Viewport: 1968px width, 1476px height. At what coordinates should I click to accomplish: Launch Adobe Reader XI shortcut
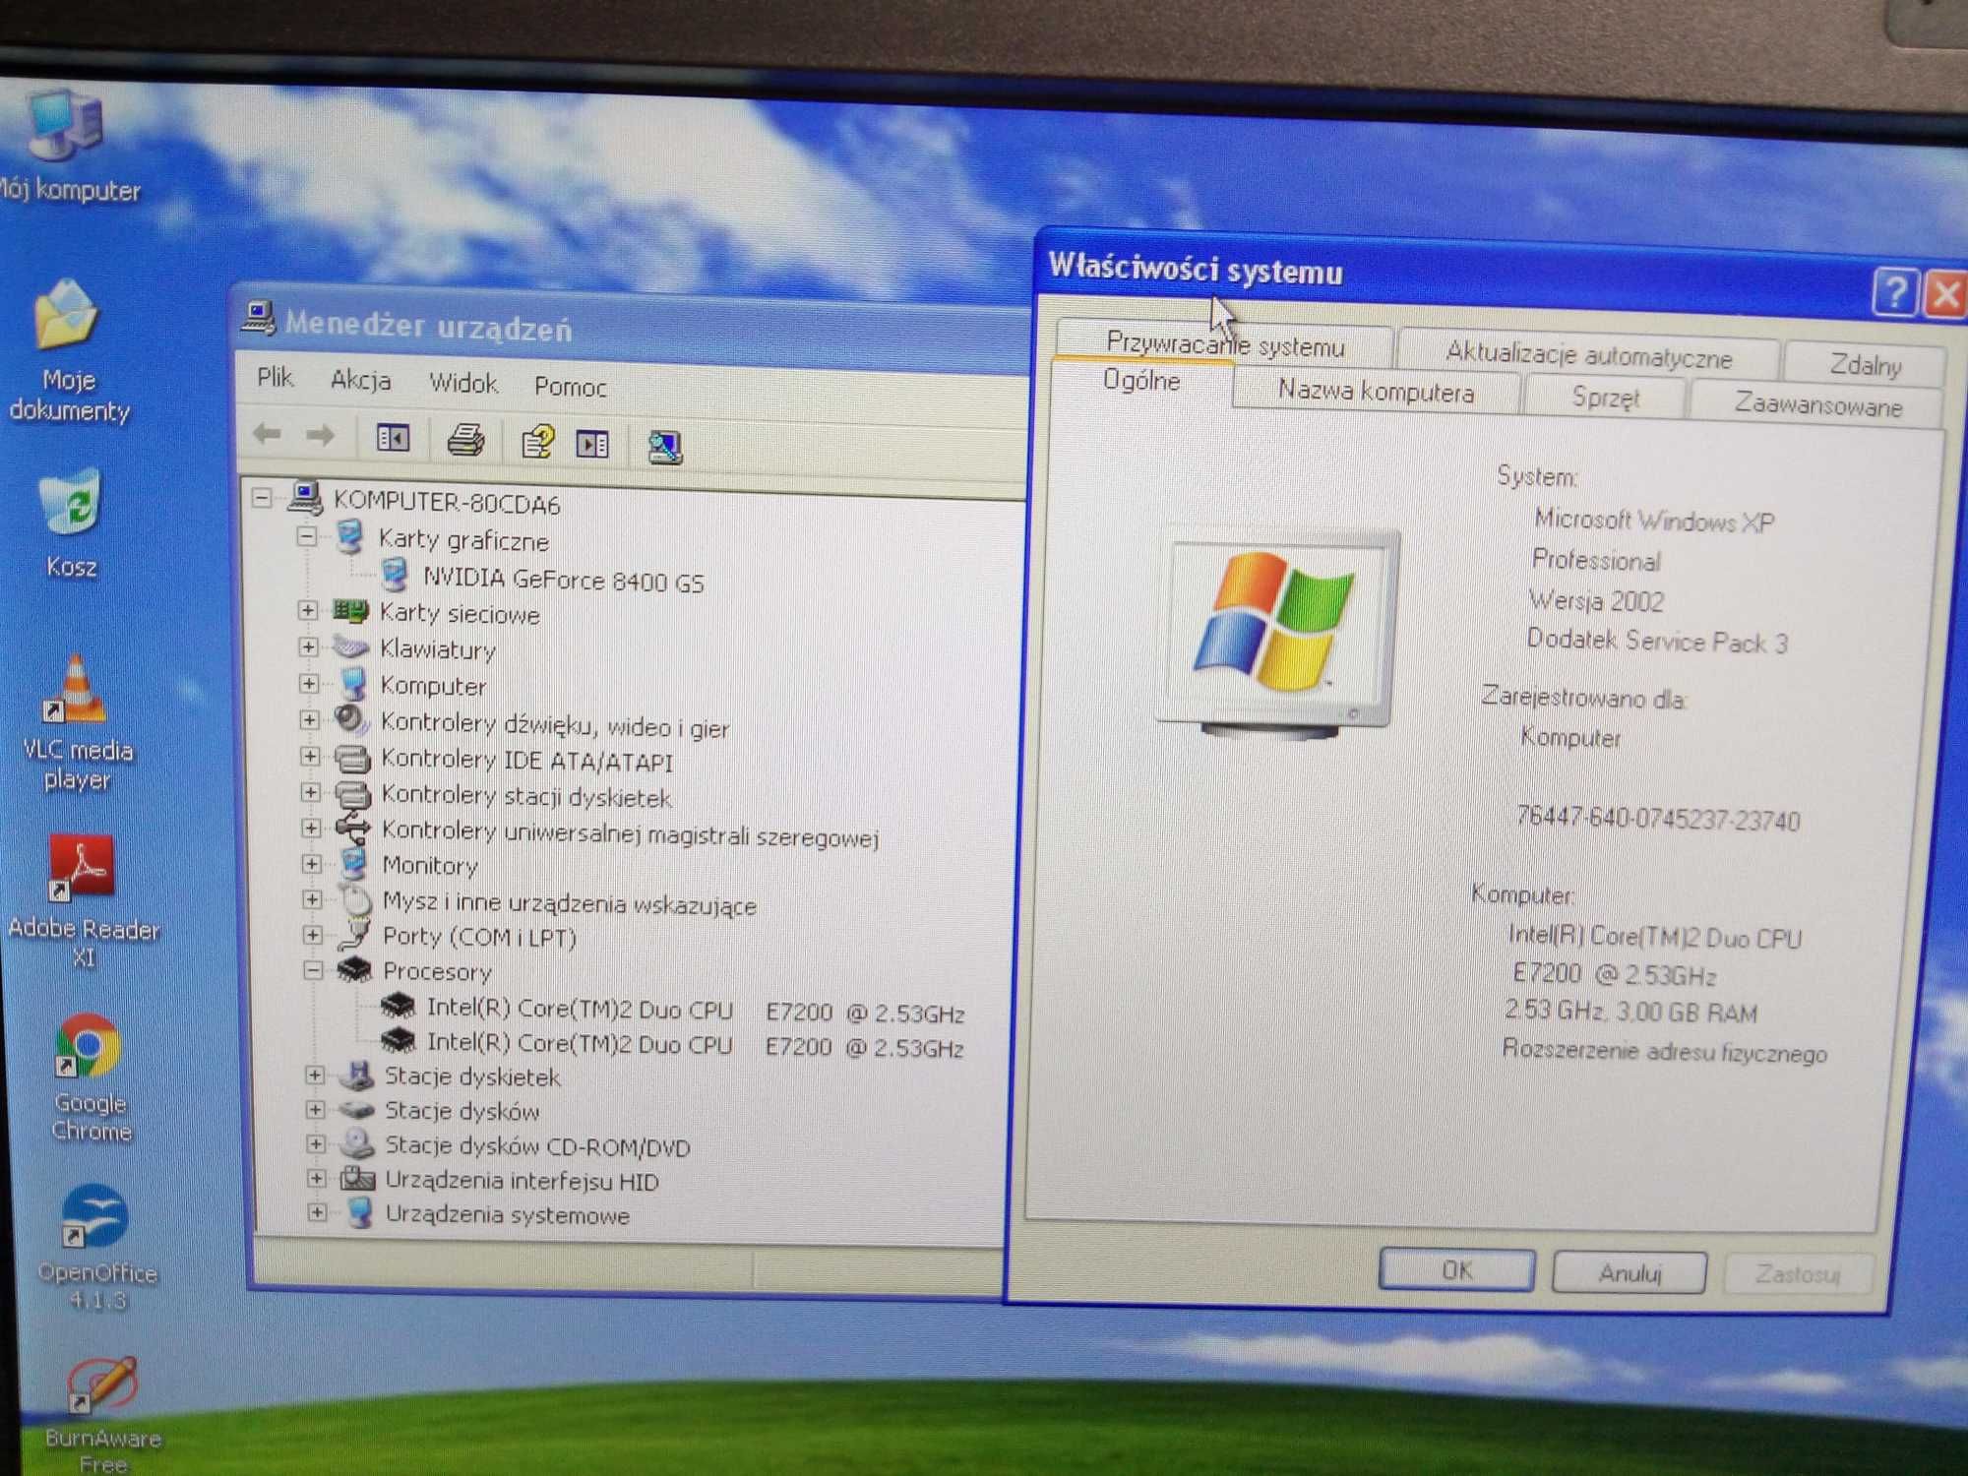point(82,868)
